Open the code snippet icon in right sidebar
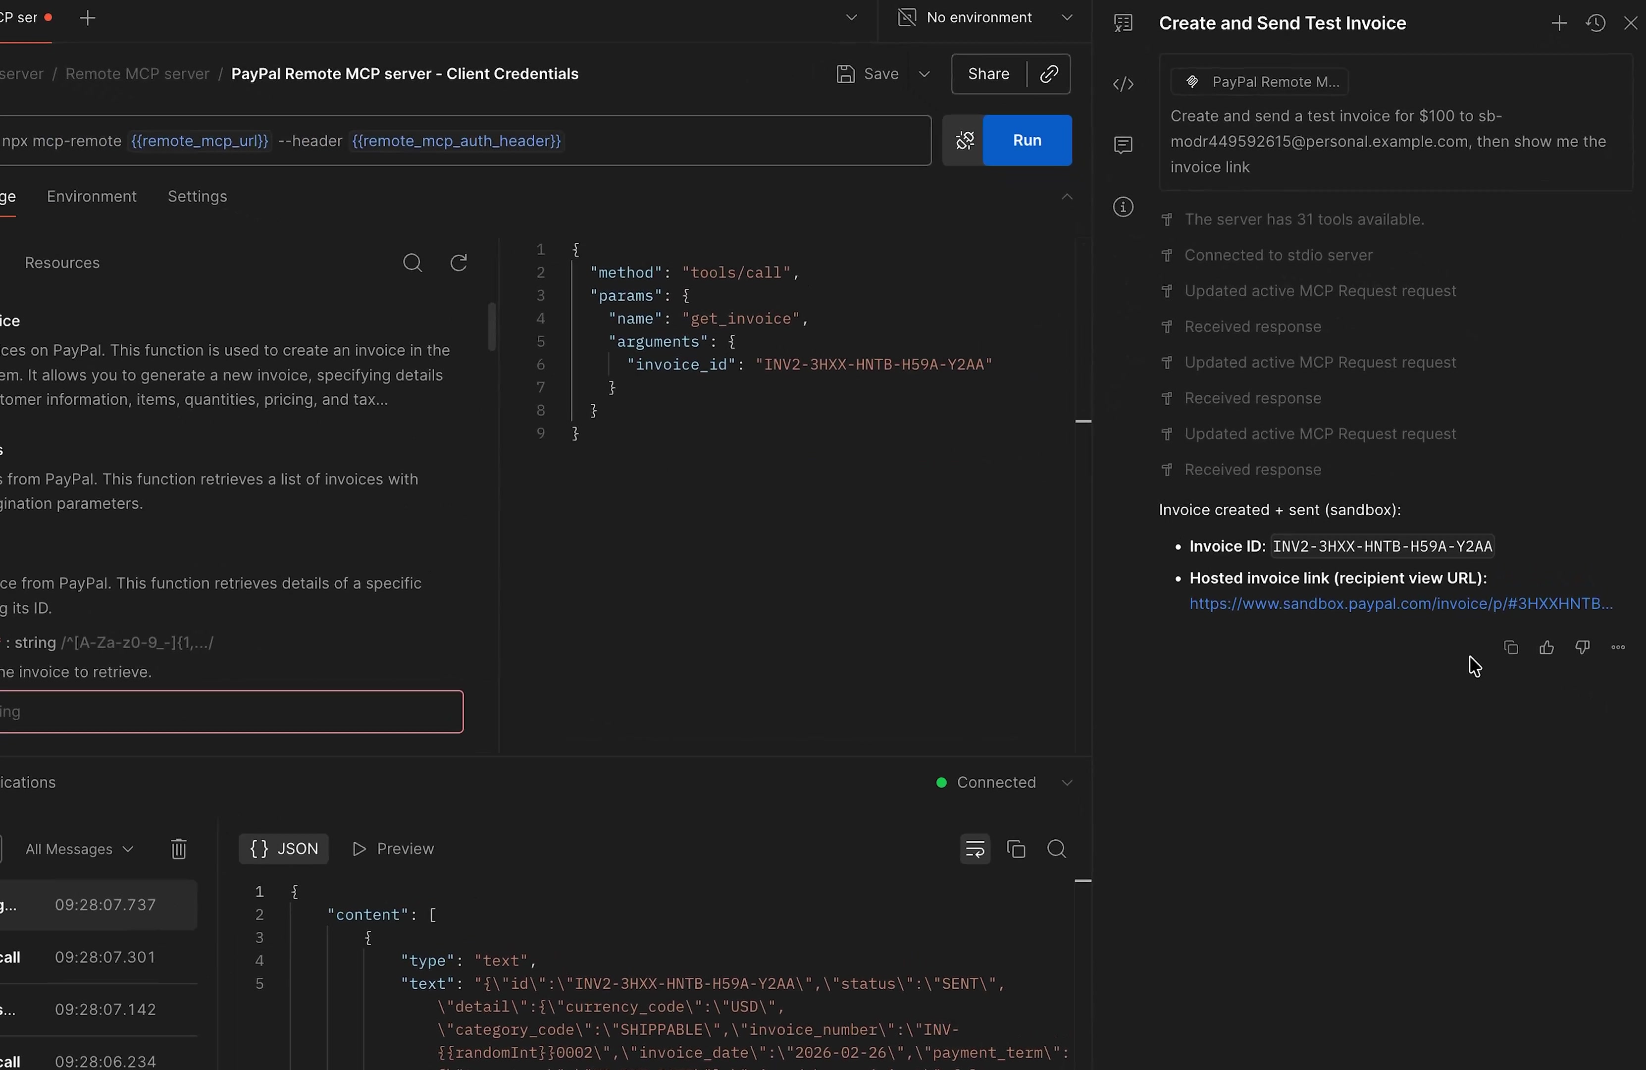Screen dimensions: 1646x1070 click(x=1123, y=84)
